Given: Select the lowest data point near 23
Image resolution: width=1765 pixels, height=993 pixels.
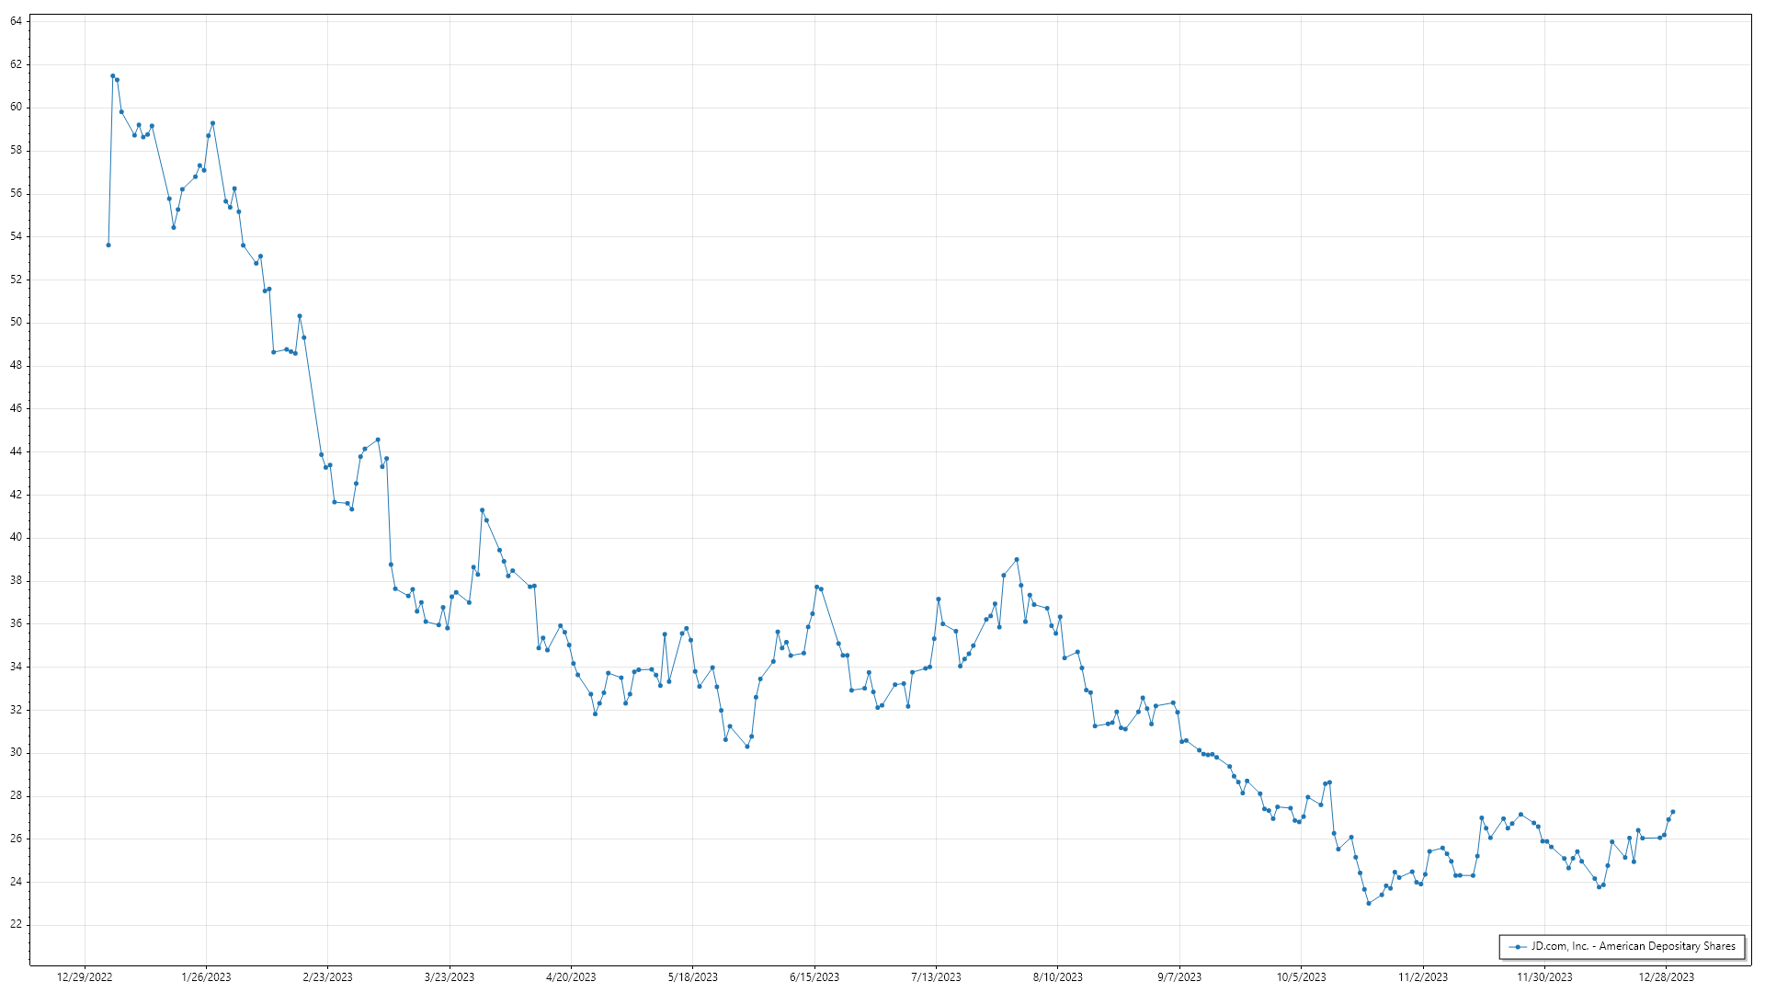Looking at the screenshot, I should (x=1369, y=904).
